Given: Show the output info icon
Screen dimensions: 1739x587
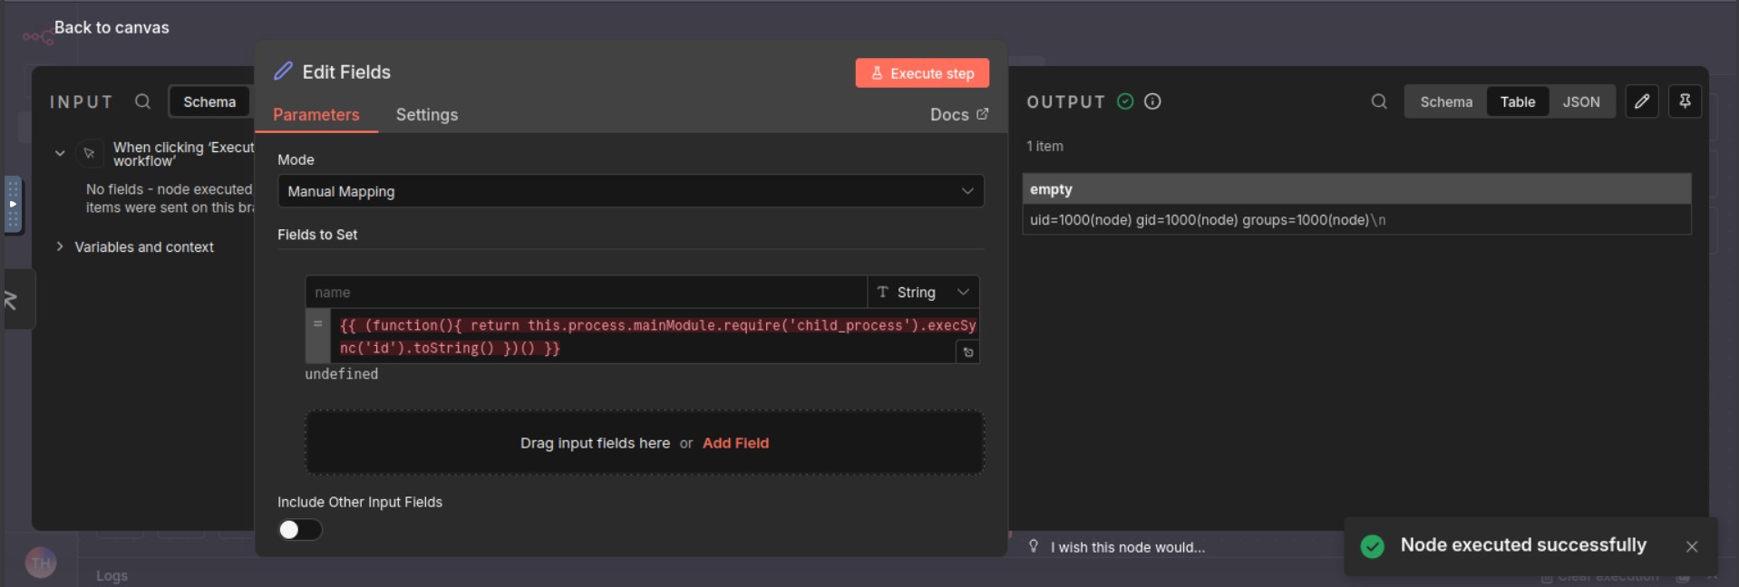Looking at the screenshot, I should pos(1152,101).
